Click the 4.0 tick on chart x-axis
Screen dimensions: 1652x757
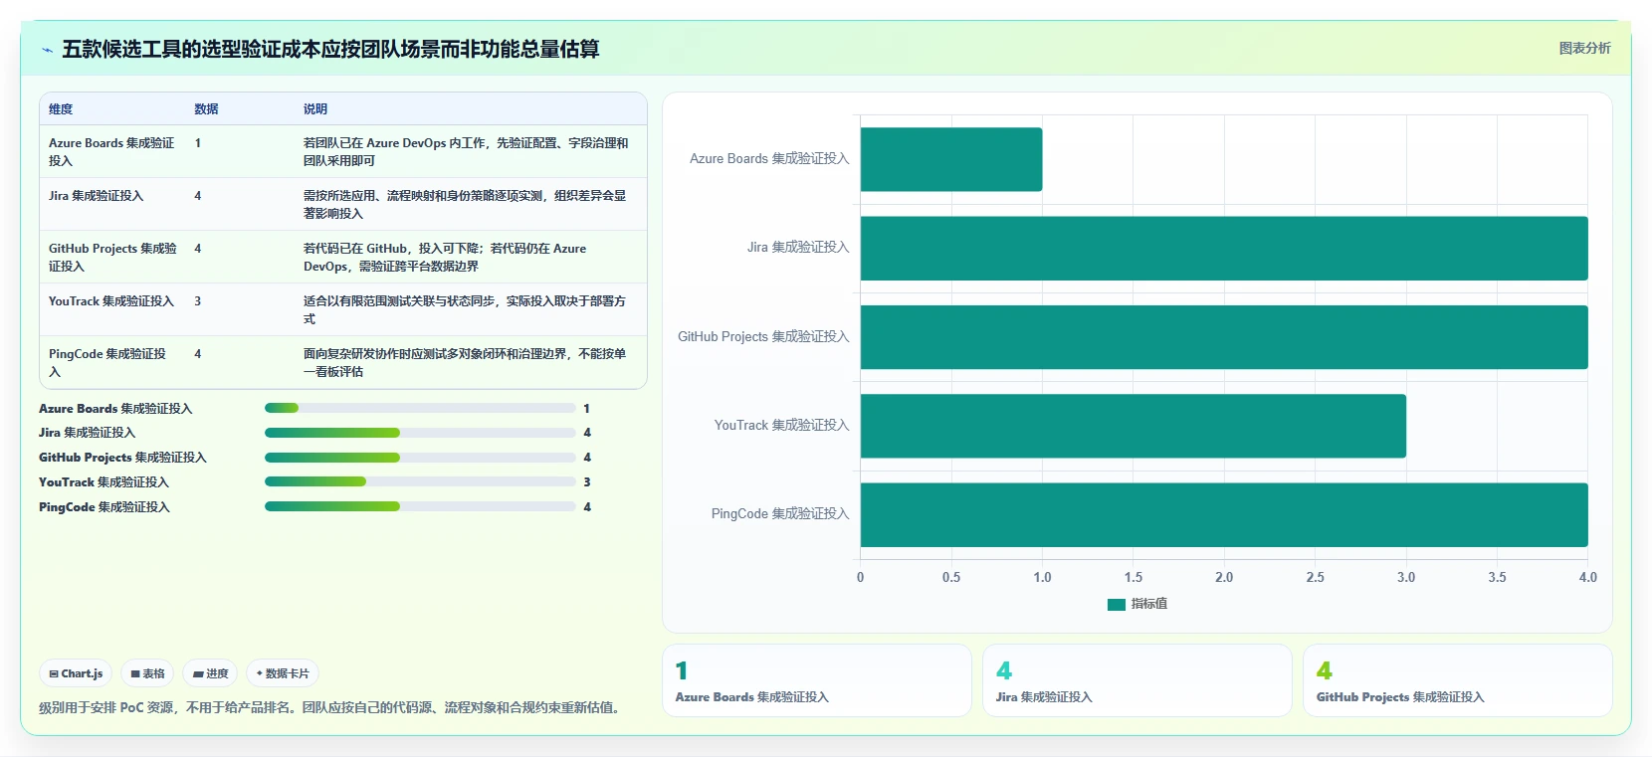(x=1587, y=577)
